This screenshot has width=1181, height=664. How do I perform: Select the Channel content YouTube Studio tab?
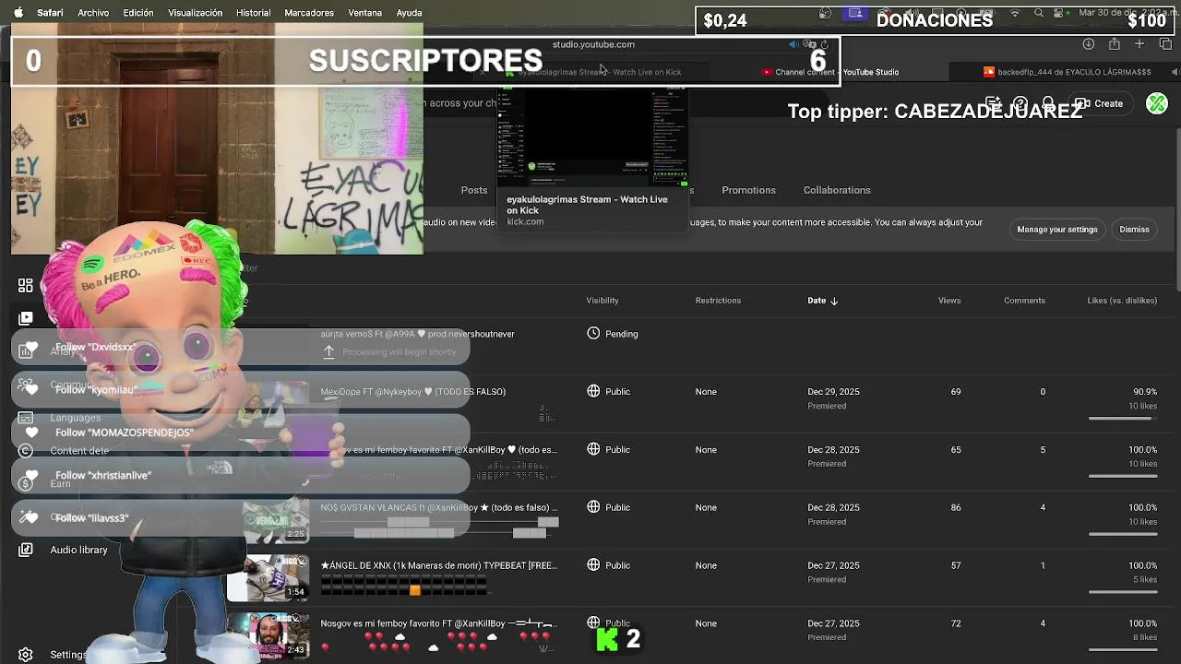[830, 72]
